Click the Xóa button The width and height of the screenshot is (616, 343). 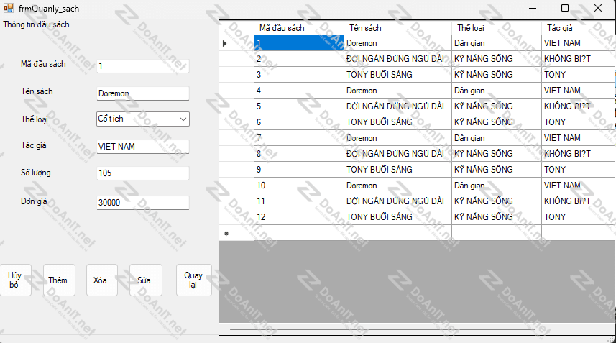tap(101, 280)
